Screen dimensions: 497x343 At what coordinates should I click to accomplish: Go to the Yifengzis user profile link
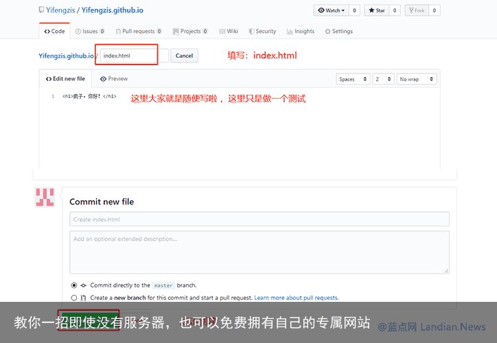pyautogui.click(x=60, y=10)
